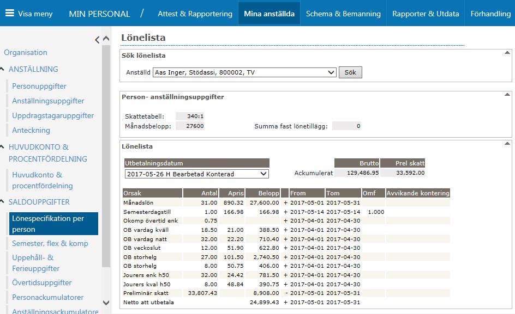Click the Tom column header
This screenshot has width=515, height=314.
(343, 193)
